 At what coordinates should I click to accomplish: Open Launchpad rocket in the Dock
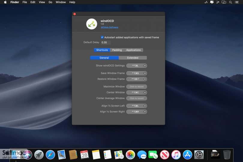(39, 154)
